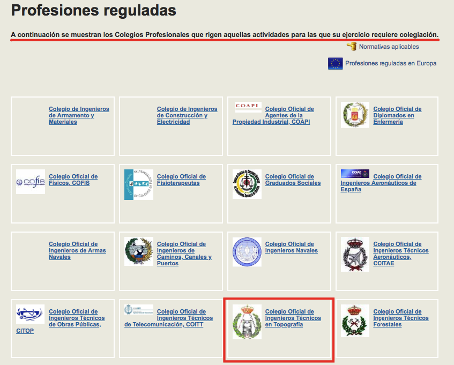Viewport: 454px width, 365px height.
Task: Click the Topografía engineers crowned emblem
Action: tap(247, 322)
